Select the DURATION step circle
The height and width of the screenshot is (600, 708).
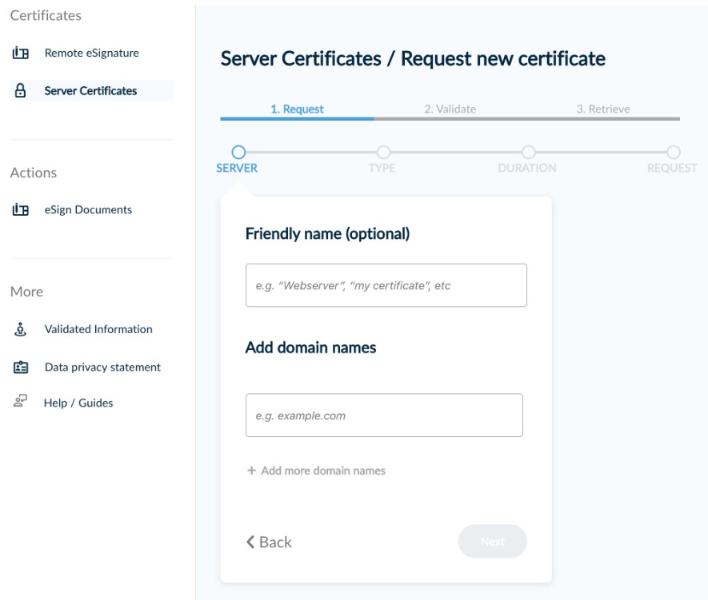point(530,149)
